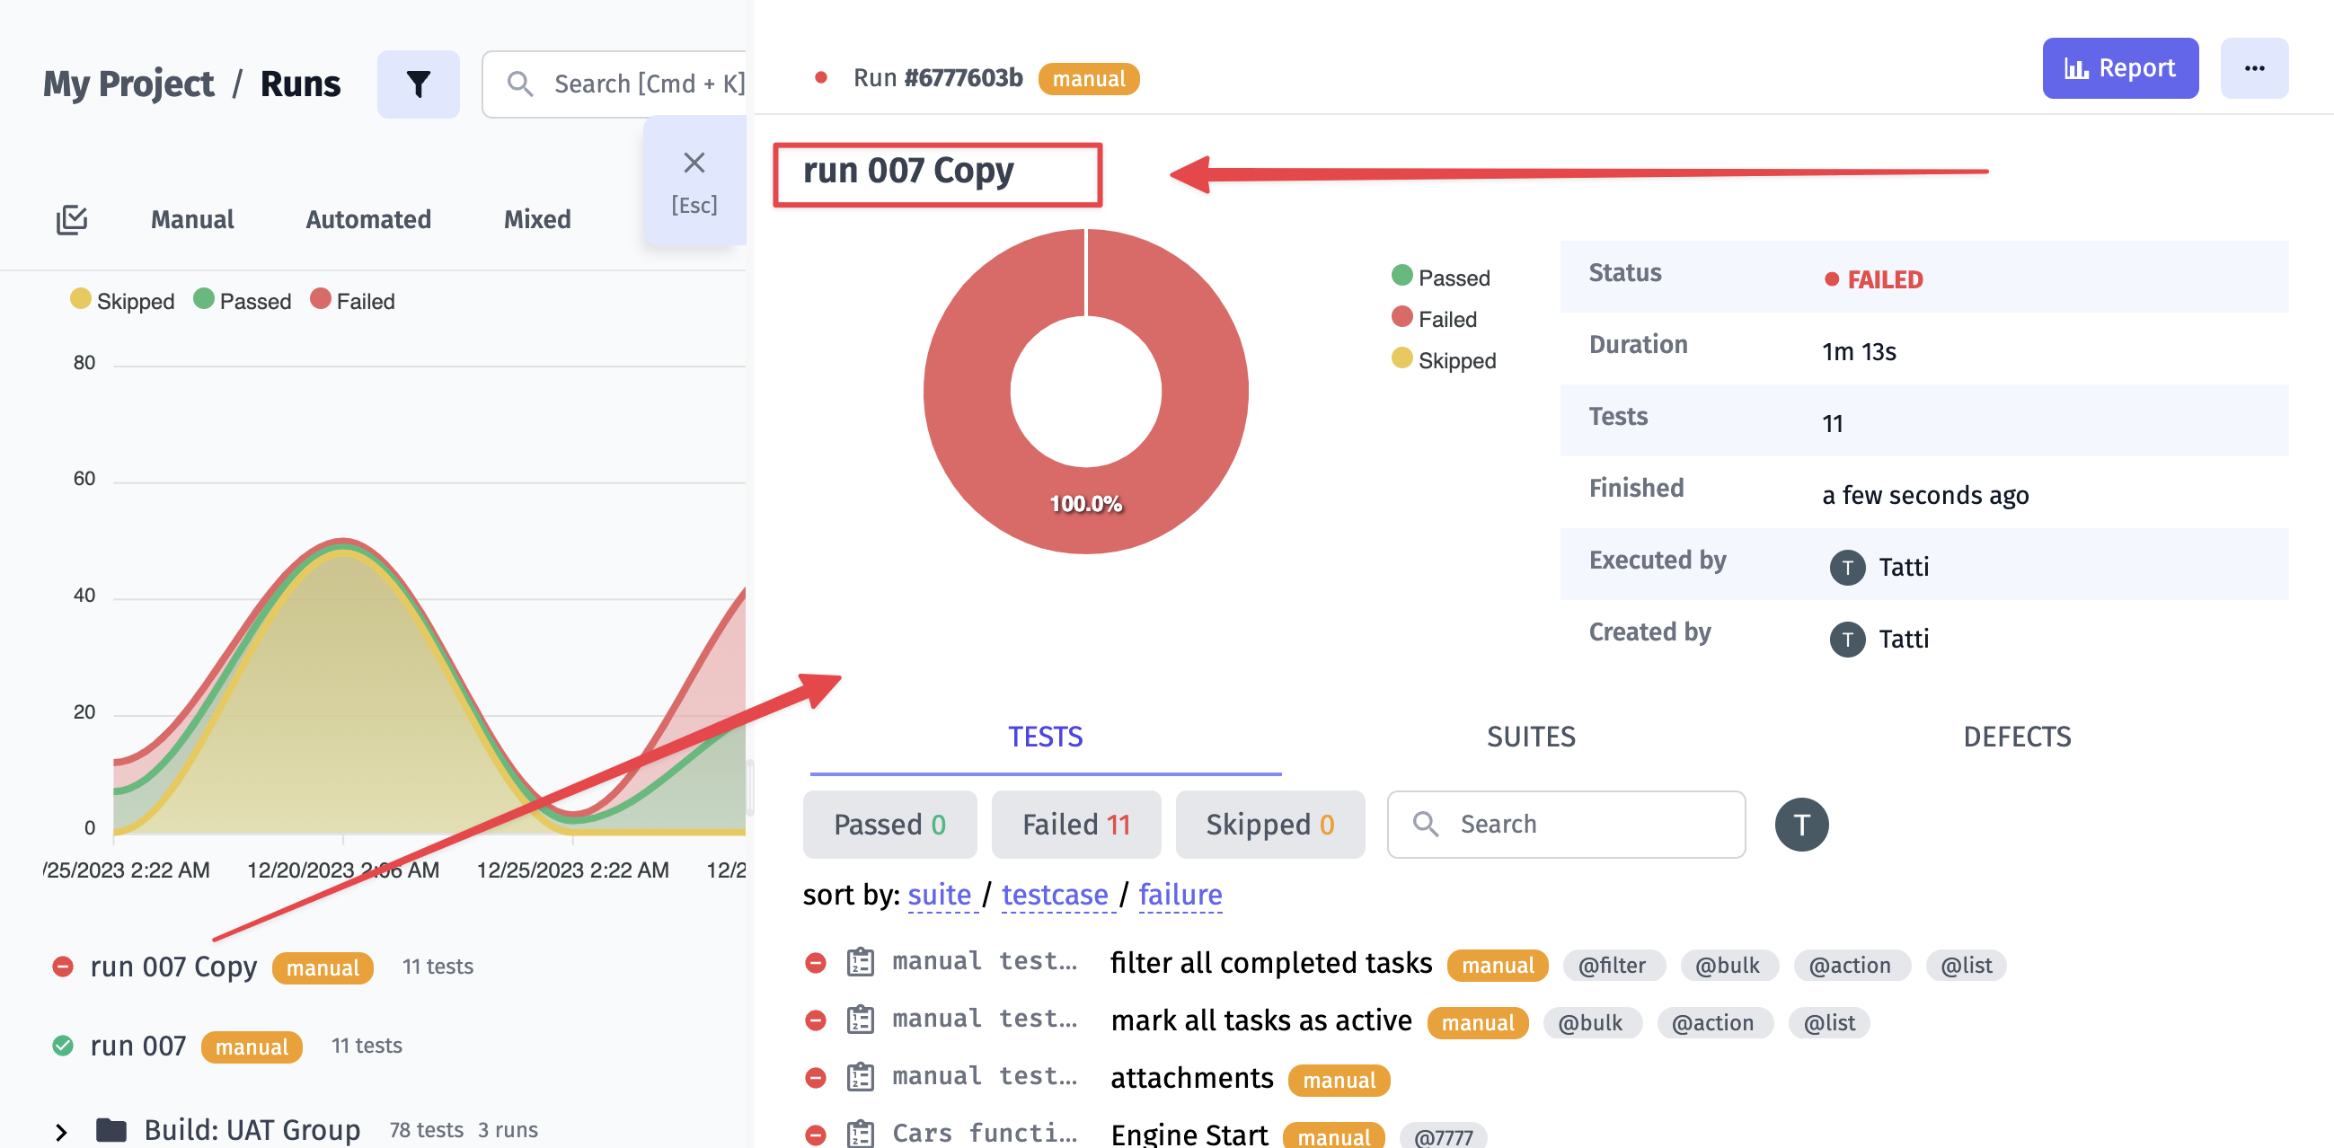Viewport: 2334px width, 1148px height.
Task: Click the filter funnel icon
Action: [x=418, y=84]
